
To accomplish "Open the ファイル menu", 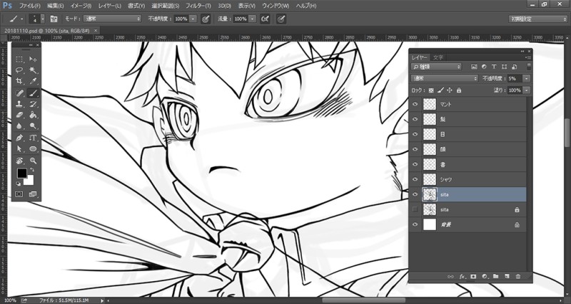I will (x=30, y=6).
